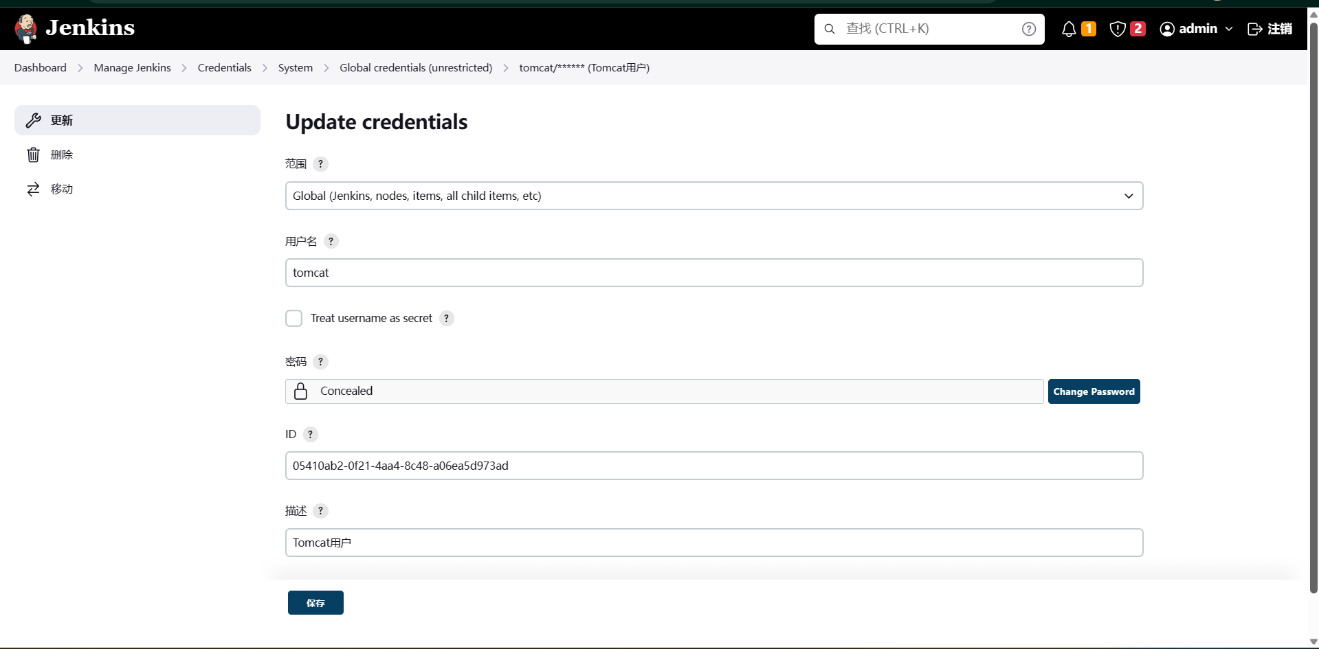Open tomcat/****** (Tomcat用户) breadcrumb
This screenshot has width=1319, height=649.
tap(584, 67)
